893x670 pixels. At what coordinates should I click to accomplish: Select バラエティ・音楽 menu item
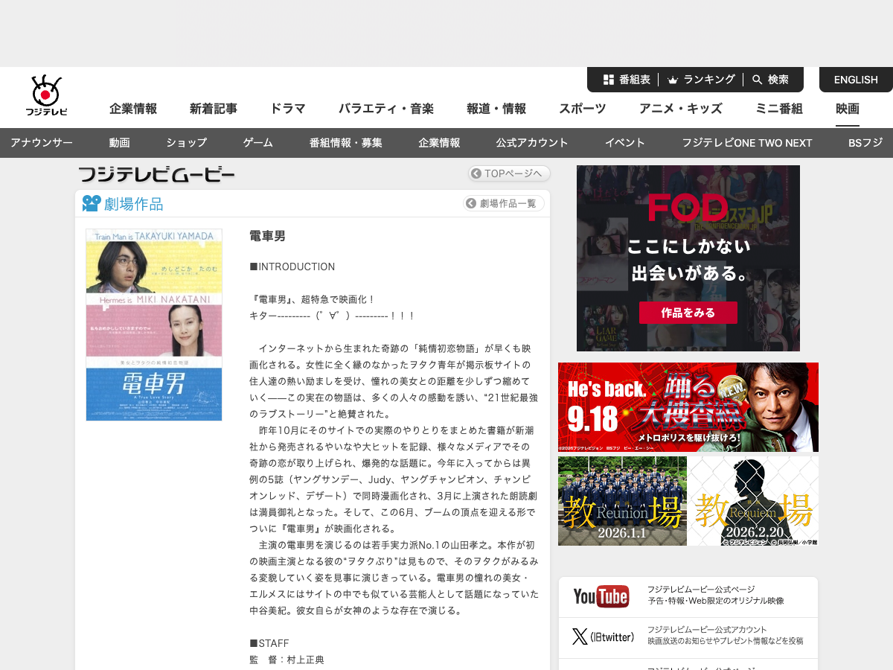click(386, 109)
